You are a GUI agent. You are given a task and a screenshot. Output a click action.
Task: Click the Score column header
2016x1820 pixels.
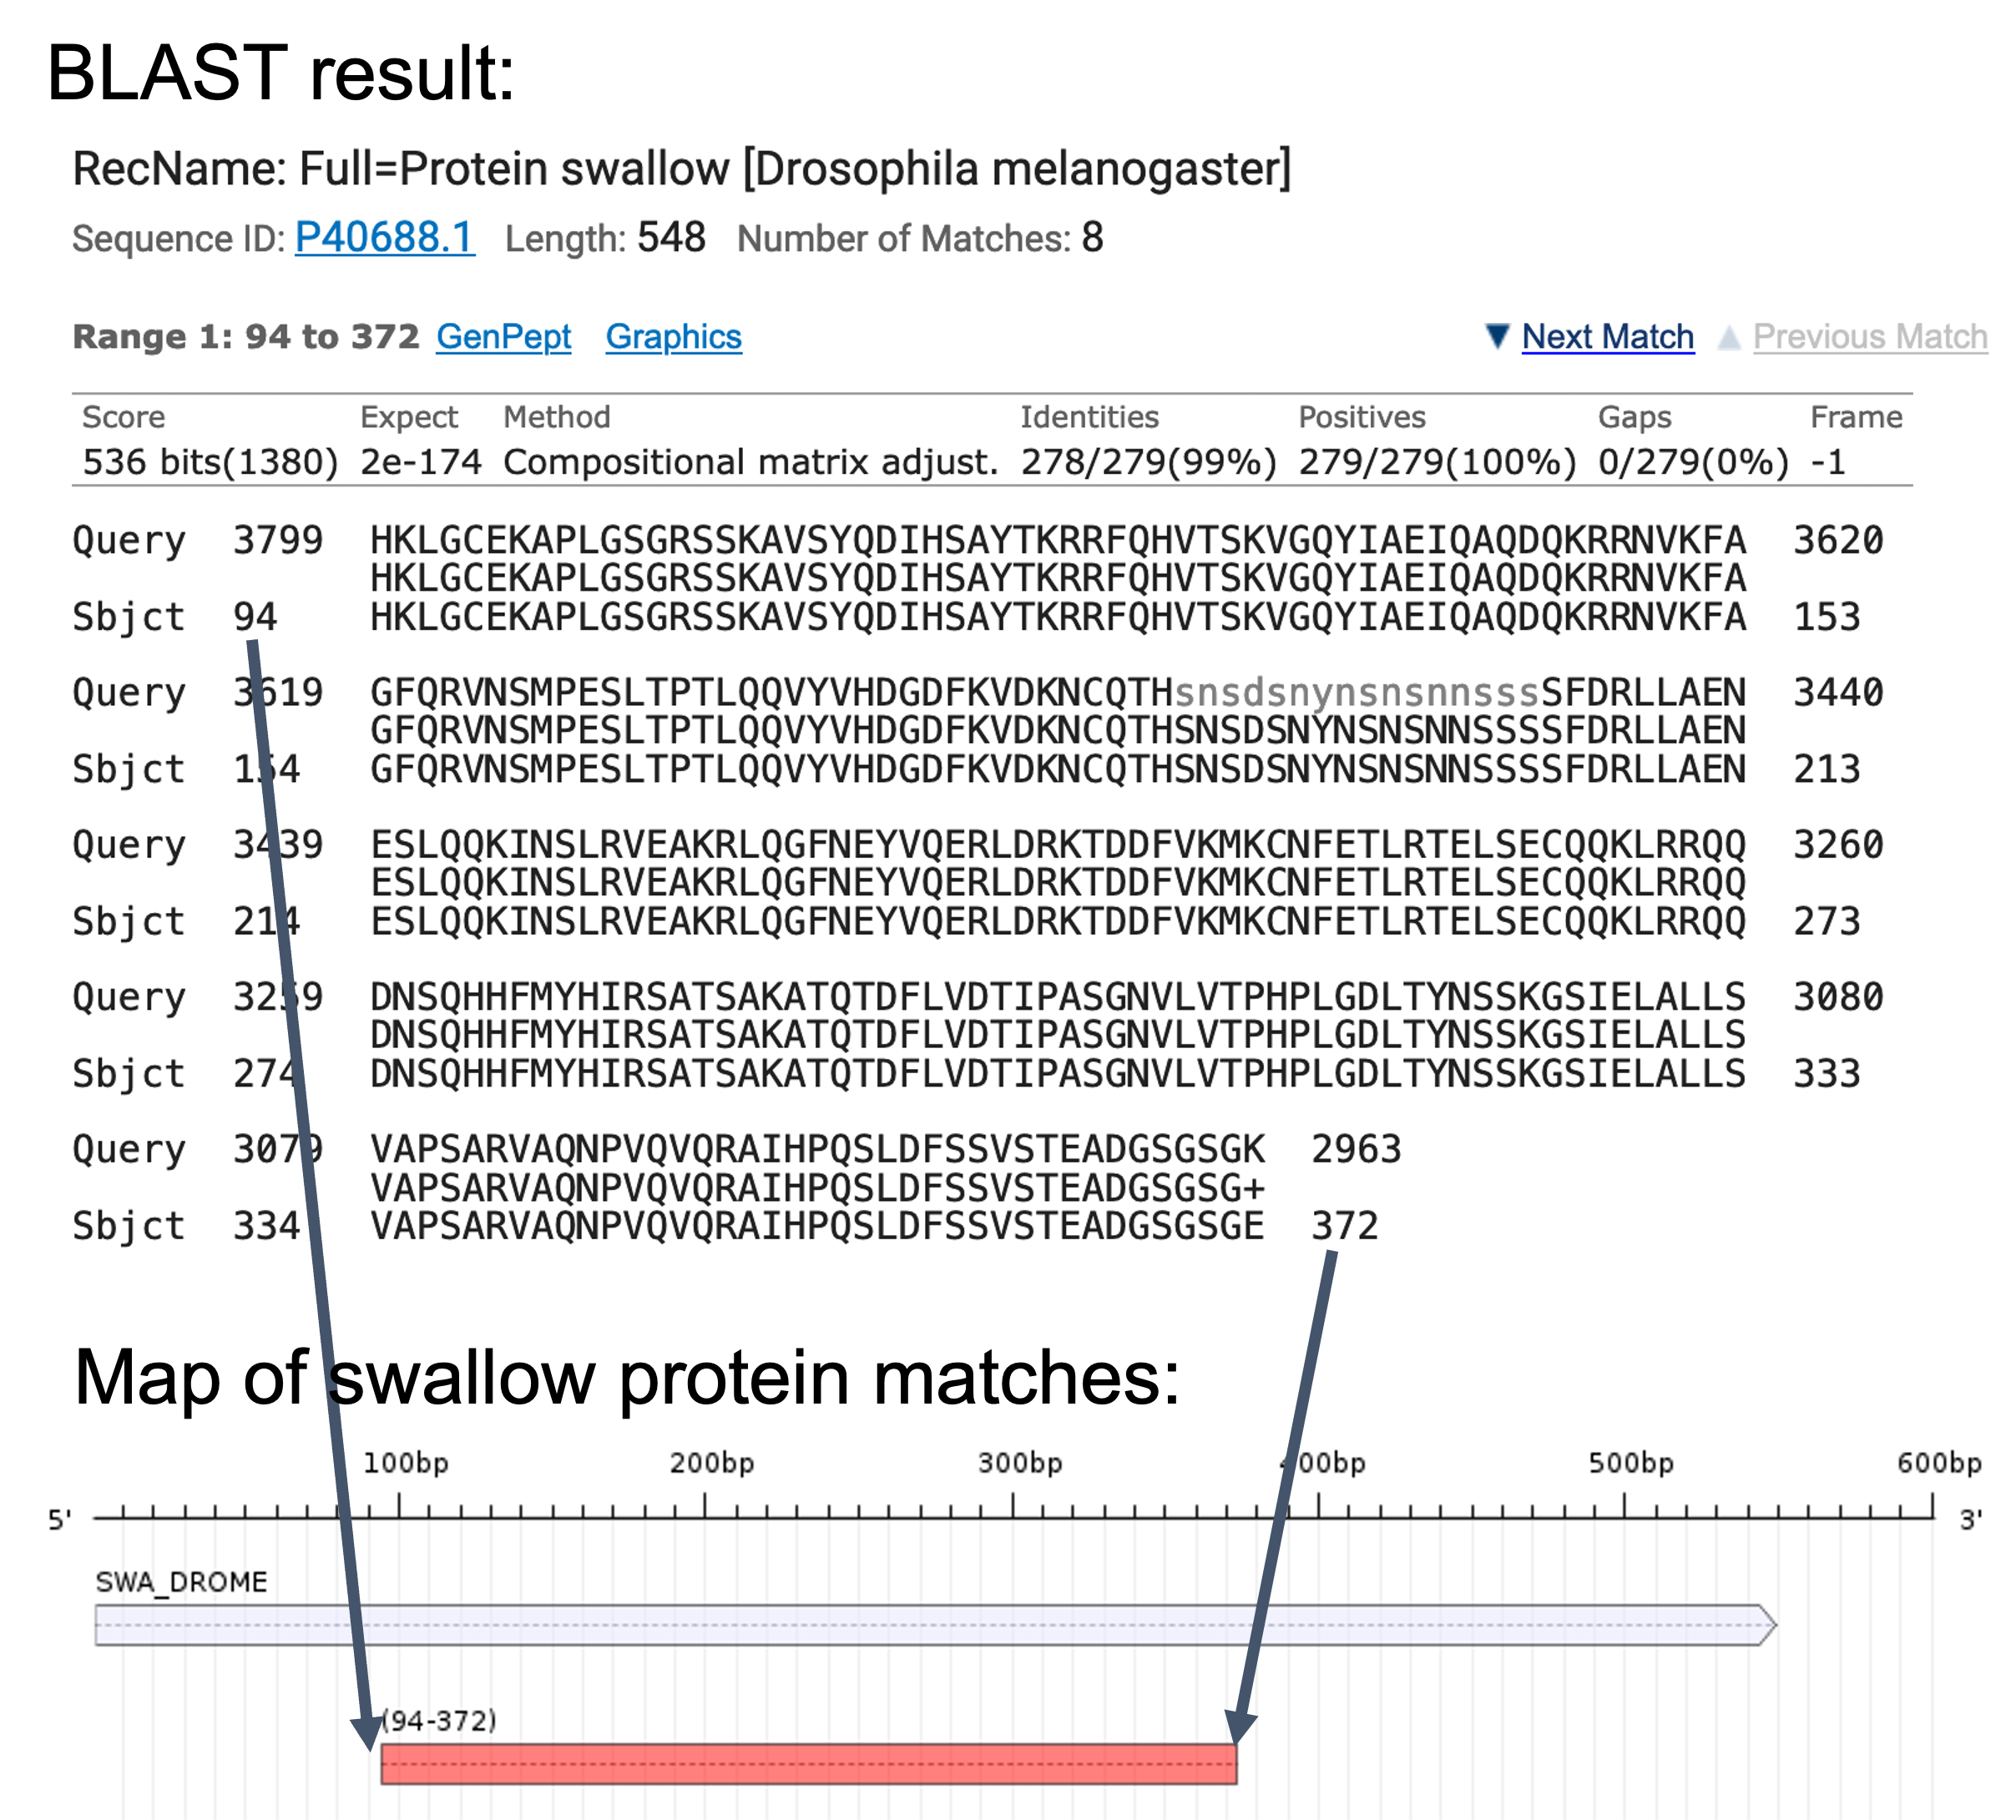[123, 416]
